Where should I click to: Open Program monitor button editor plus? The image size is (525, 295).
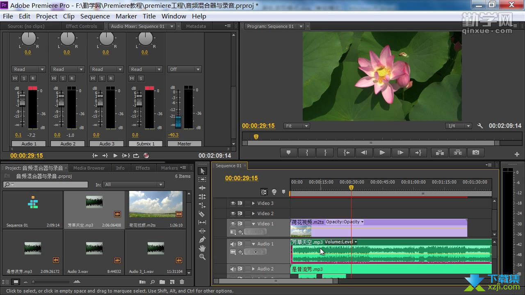517,154
